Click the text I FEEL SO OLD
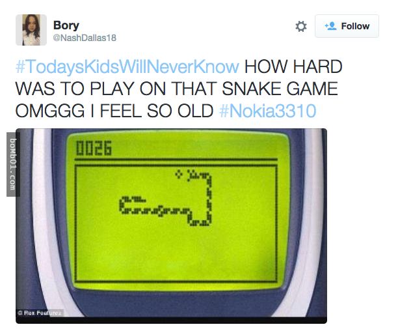 (x=153, y=111)
